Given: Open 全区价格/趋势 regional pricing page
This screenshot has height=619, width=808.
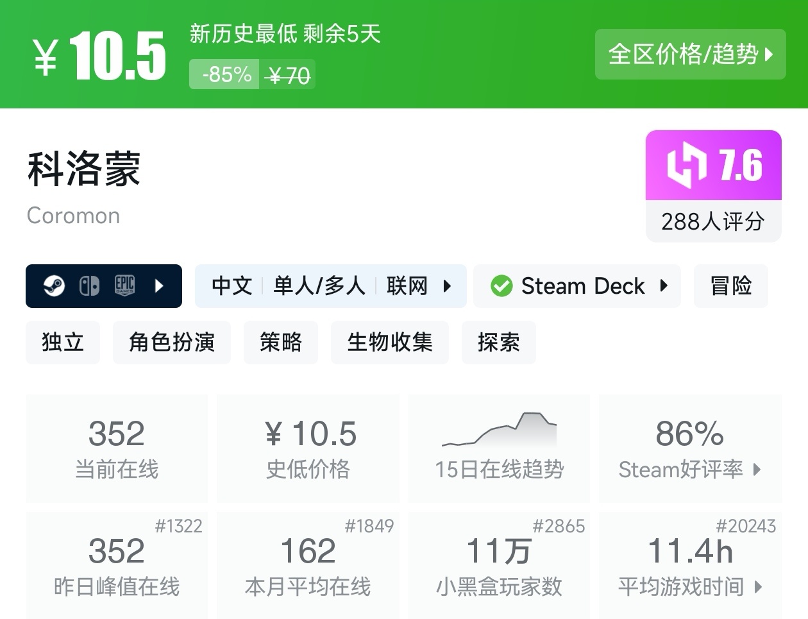Looking at the screenshot, I should click(x=690, y=55).
